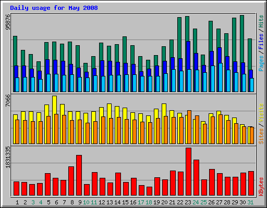Click green day label 24
Viewport: 267px width, 208px height.
[x=196, y=202]
